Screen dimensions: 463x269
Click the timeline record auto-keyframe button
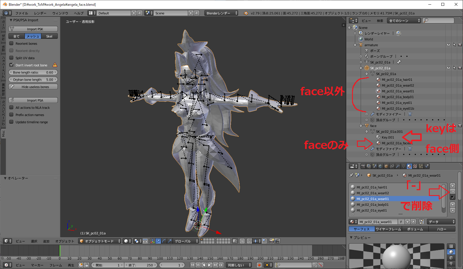pos(259,265)
